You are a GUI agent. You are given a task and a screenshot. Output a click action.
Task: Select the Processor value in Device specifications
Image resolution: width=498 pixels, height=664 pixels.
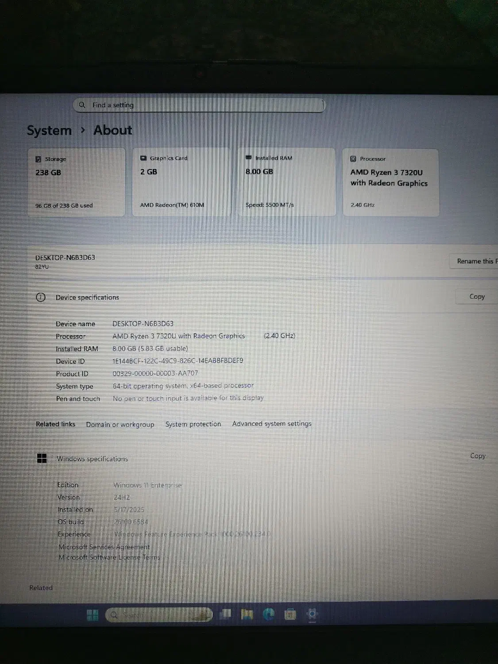[x=204, y=336]
